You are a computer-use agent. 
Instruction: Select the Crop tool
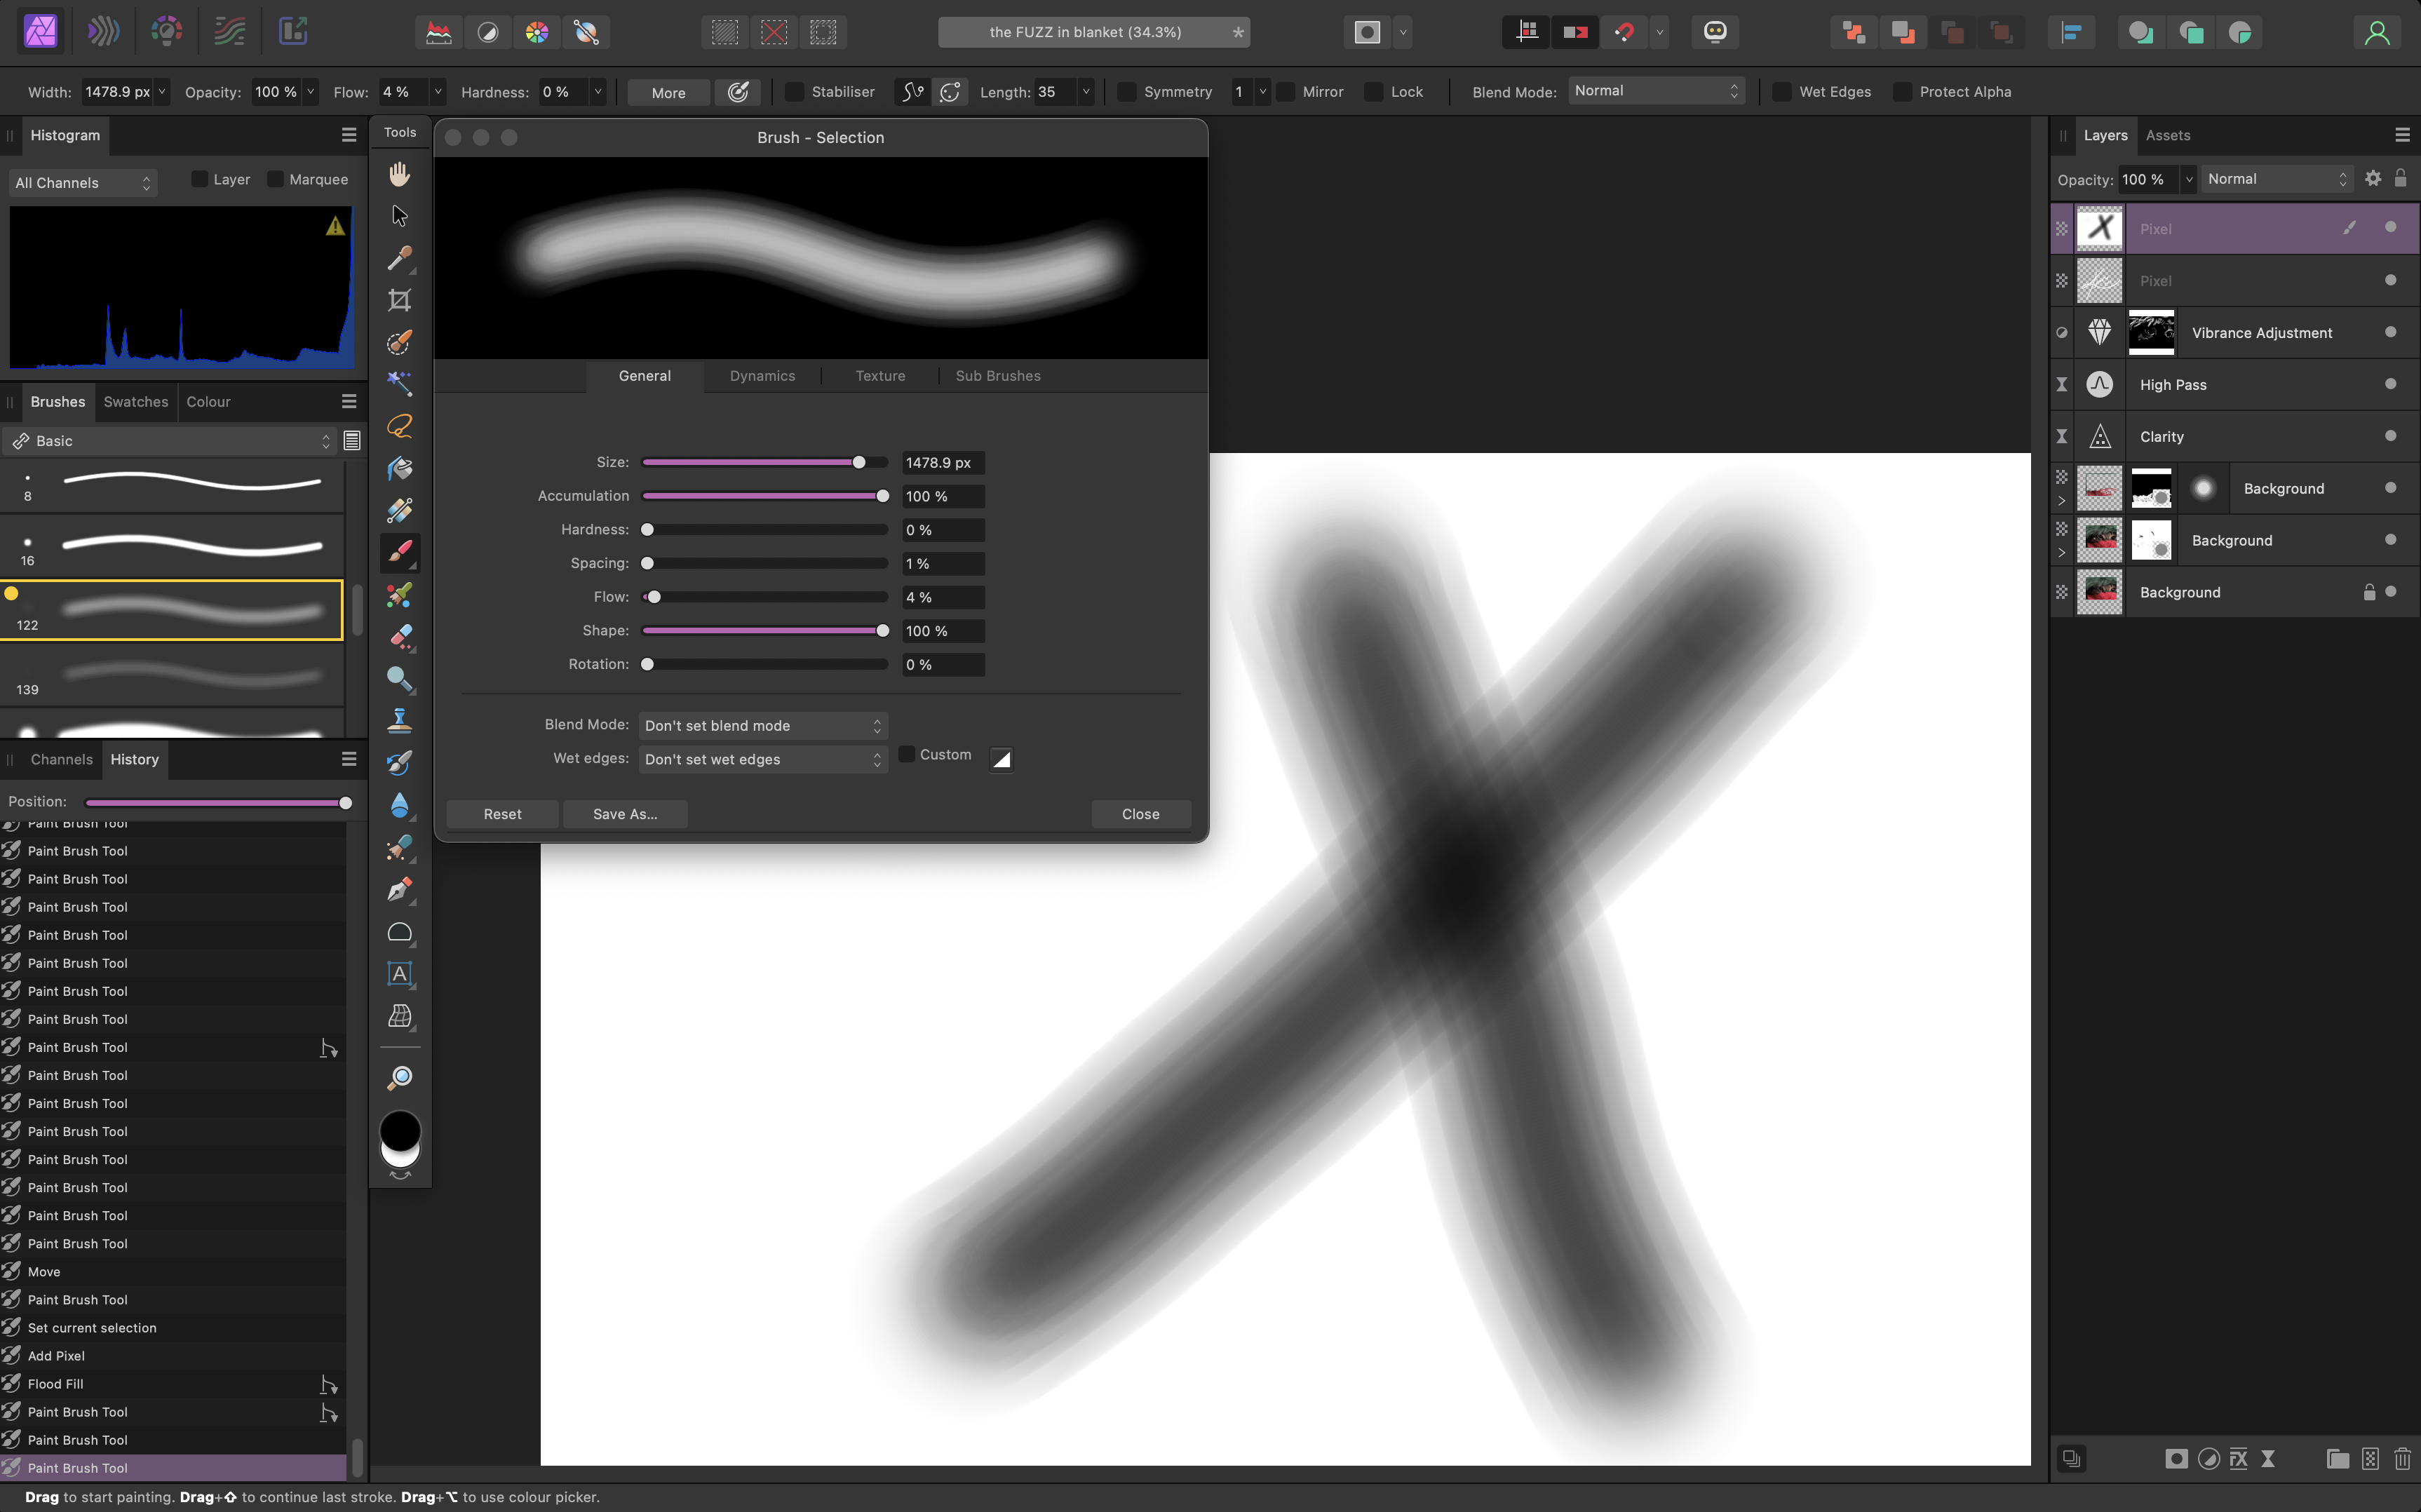click(x=399, y=300)
